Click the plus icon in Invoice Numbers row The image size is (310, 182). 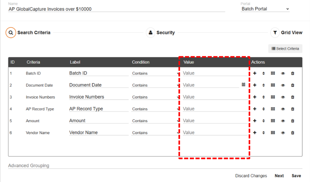(255, 97)
